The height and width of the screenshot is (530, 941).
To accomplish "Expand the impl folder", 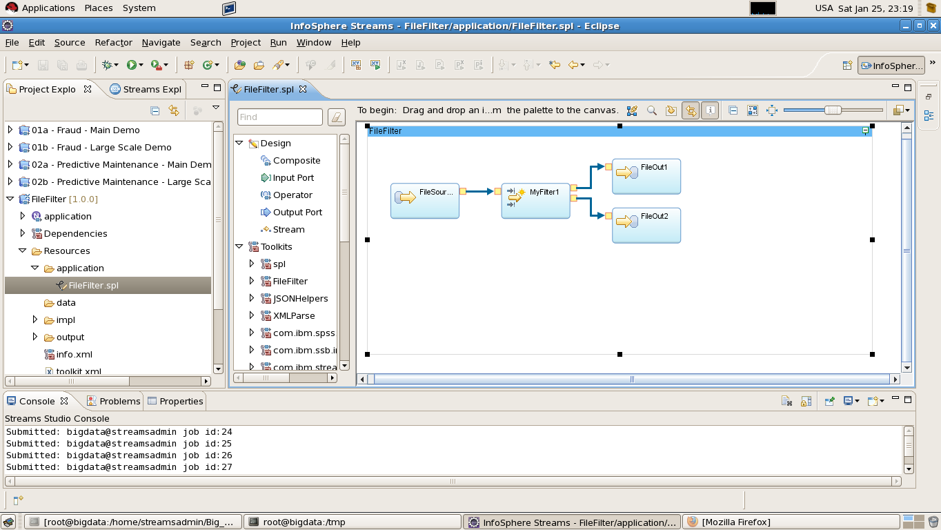I will (x=35, y=320).
